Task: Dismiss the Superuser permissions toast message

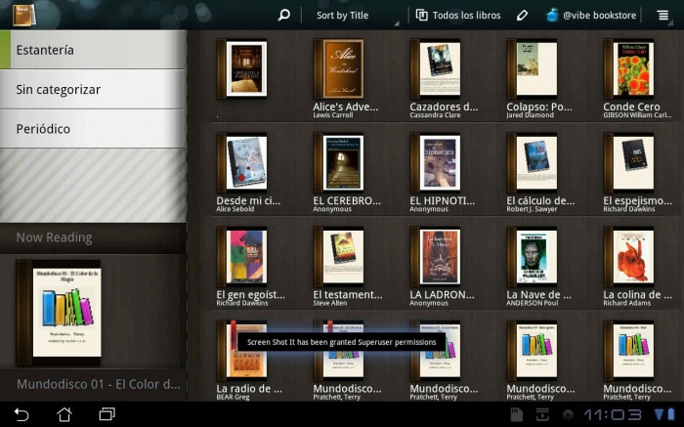Action: tap(342, 342)
